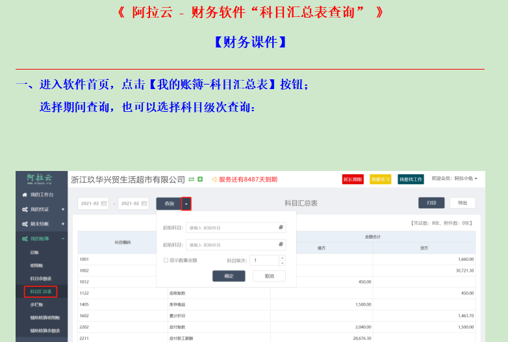Click the credit amount 1,660.00
Viewport: 508px width, 342px height.
tap(466, 259)
